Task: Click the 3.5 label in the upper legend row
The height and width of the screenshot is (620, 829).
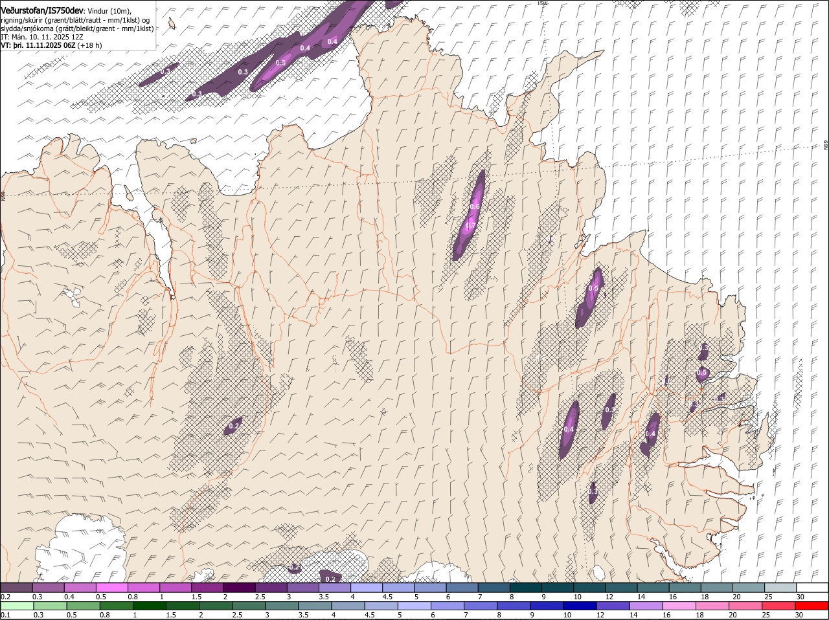Action: [324, 597]
